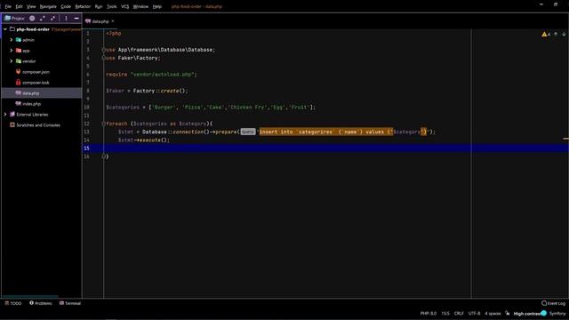Open the Window menu

(x=140, y=6)
